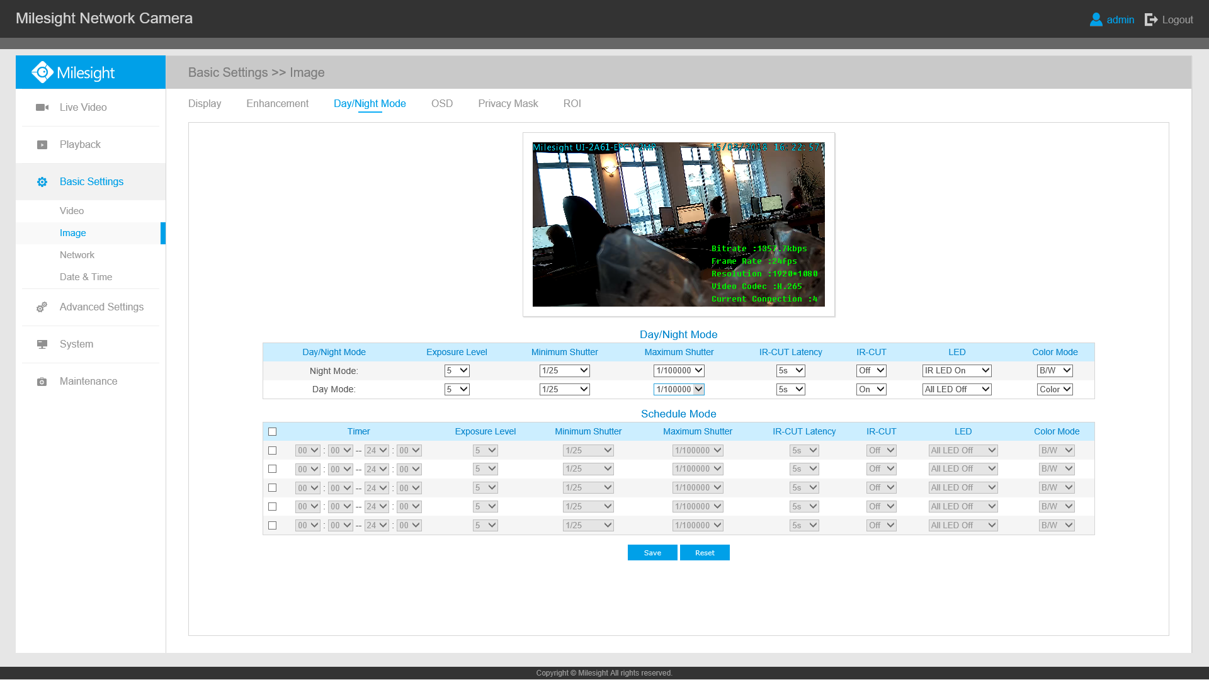Image resolution: width=1209 pixels, height=680 pixels.
Task: Switch to the OSD tab
Action: (442, 104)
